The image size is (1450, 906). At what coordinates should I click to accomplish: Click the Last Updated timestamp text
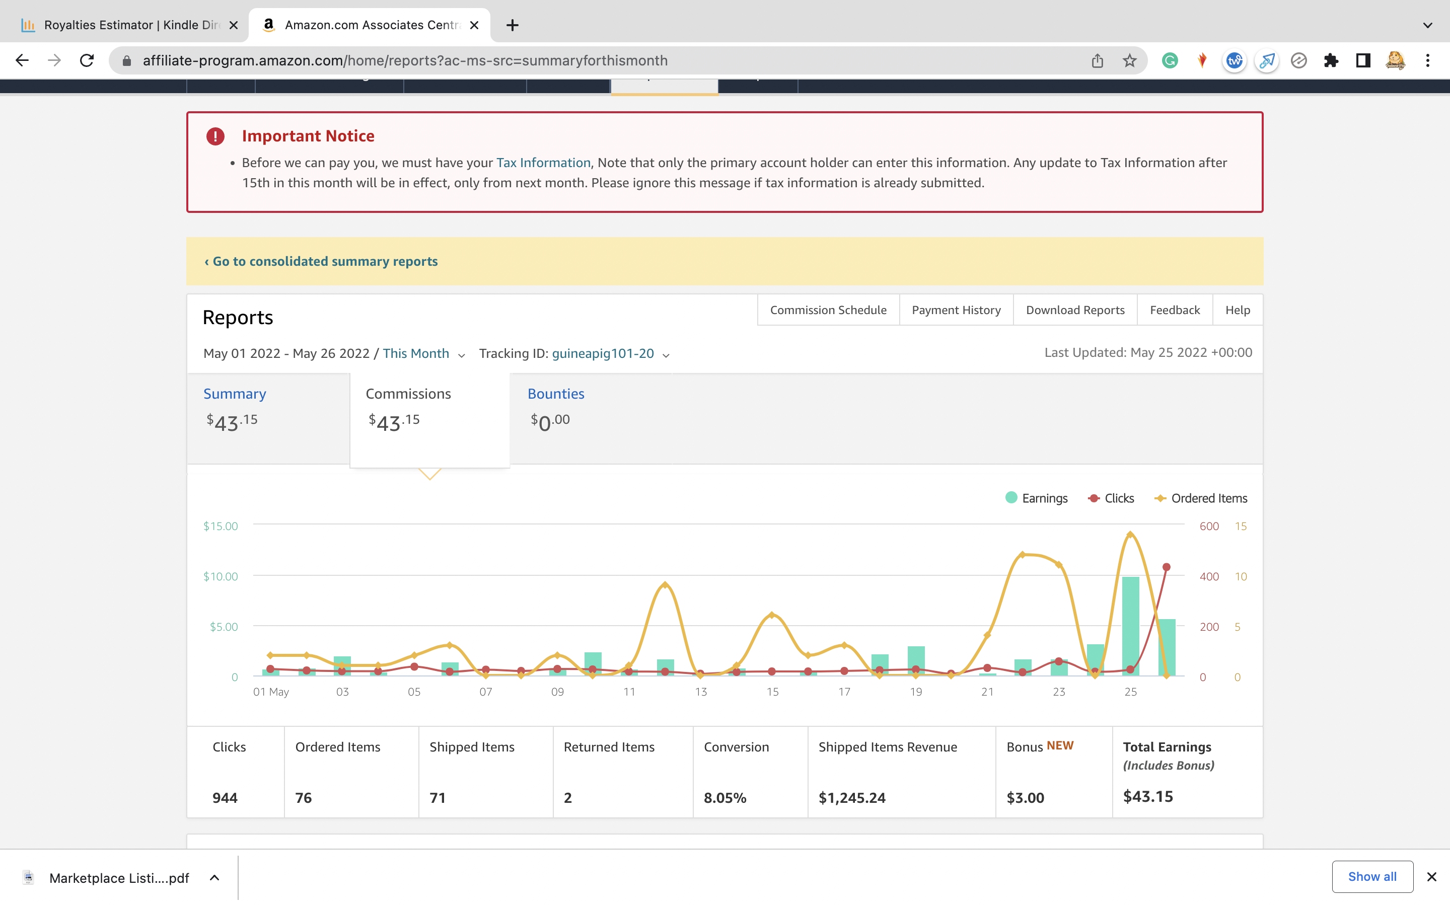pyautogui.click(x=1148, y=352)
